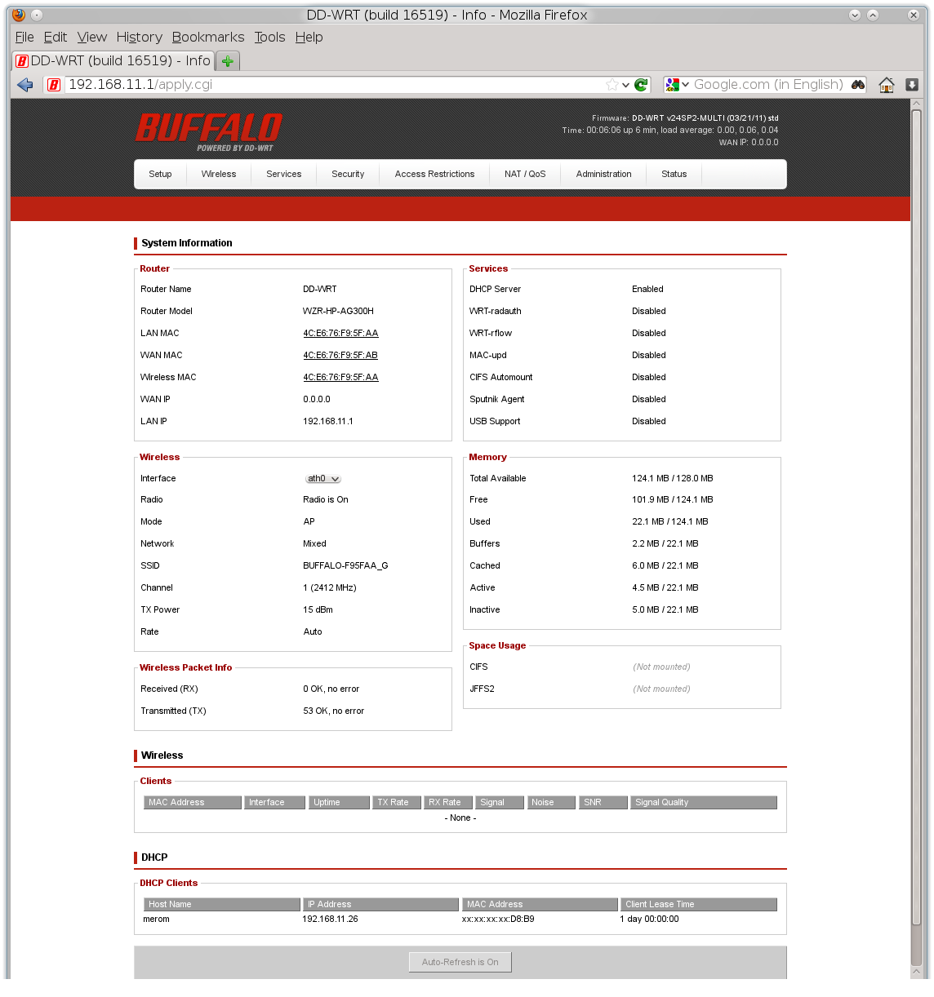Click the site identity favicon in the address bar
Image resolution: width=934 pixels, height=997 pixels.
point(54,85)
